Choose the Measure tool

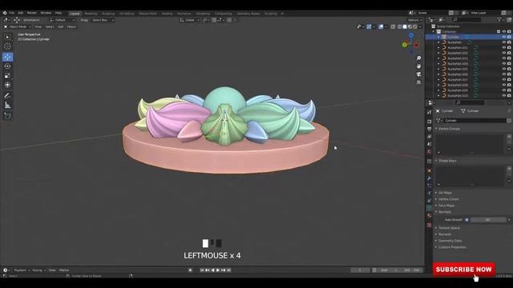tap(7, 105)
